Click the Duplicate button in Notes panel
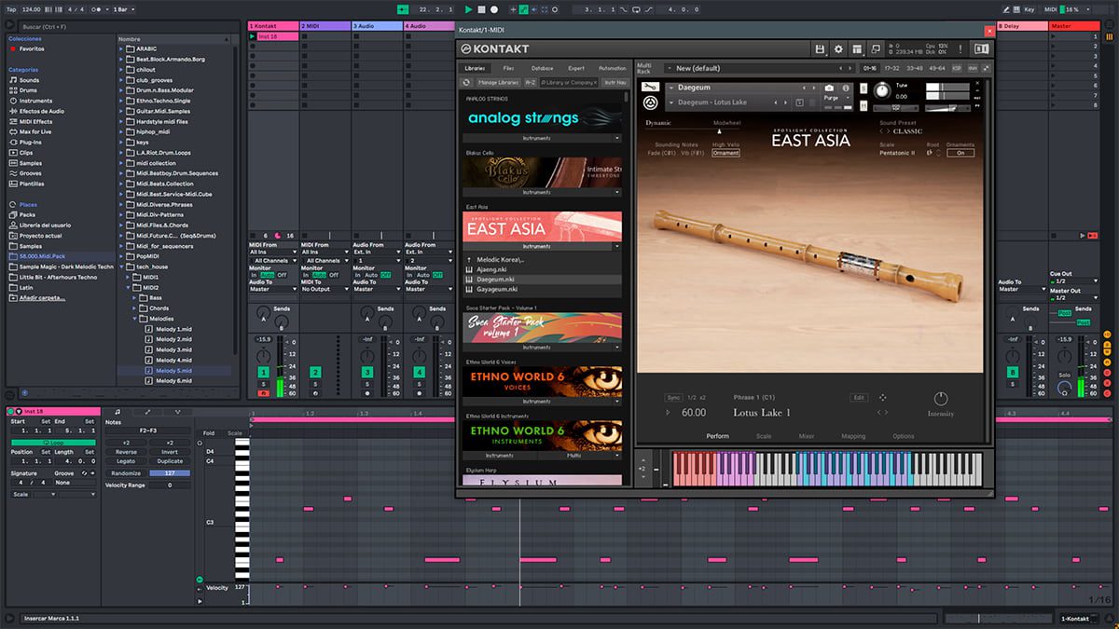The width and height of the screenshot is (1119, 629). click(170, 461)
